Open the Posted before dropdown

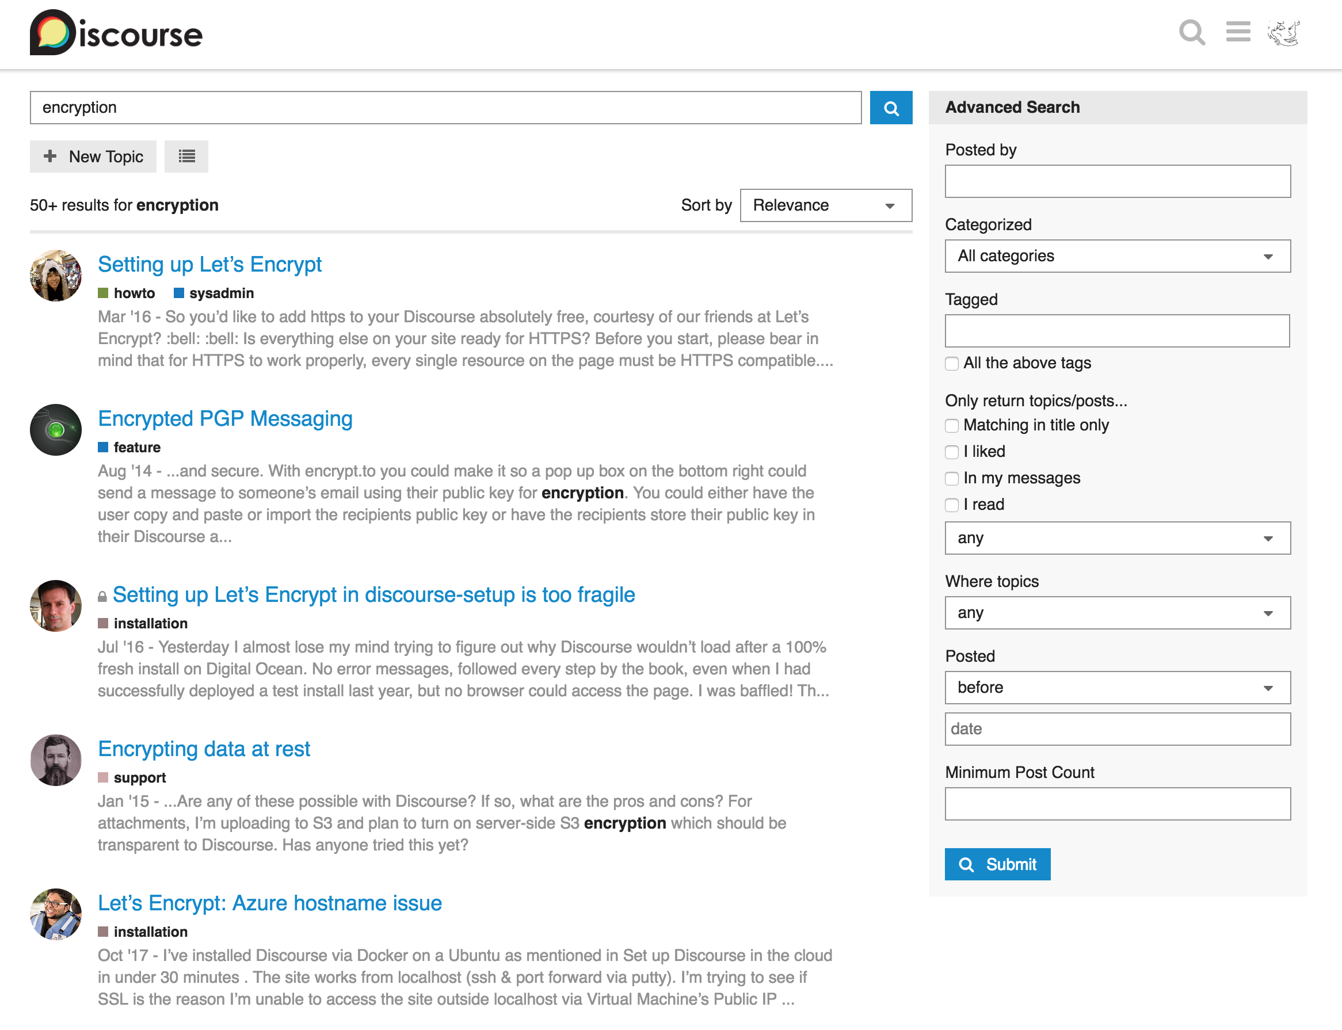pos(1117,687)
